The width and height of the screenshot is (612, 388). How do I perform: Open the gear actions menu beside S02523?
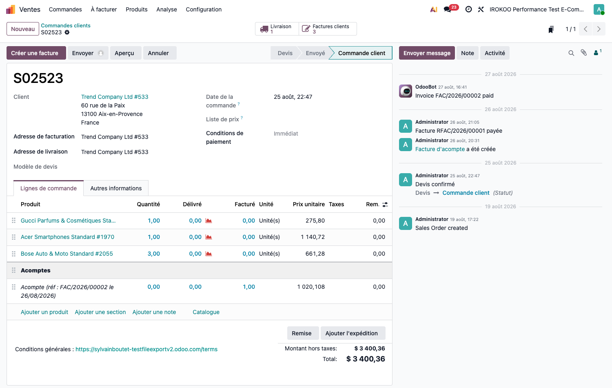(x=67, y=32)
